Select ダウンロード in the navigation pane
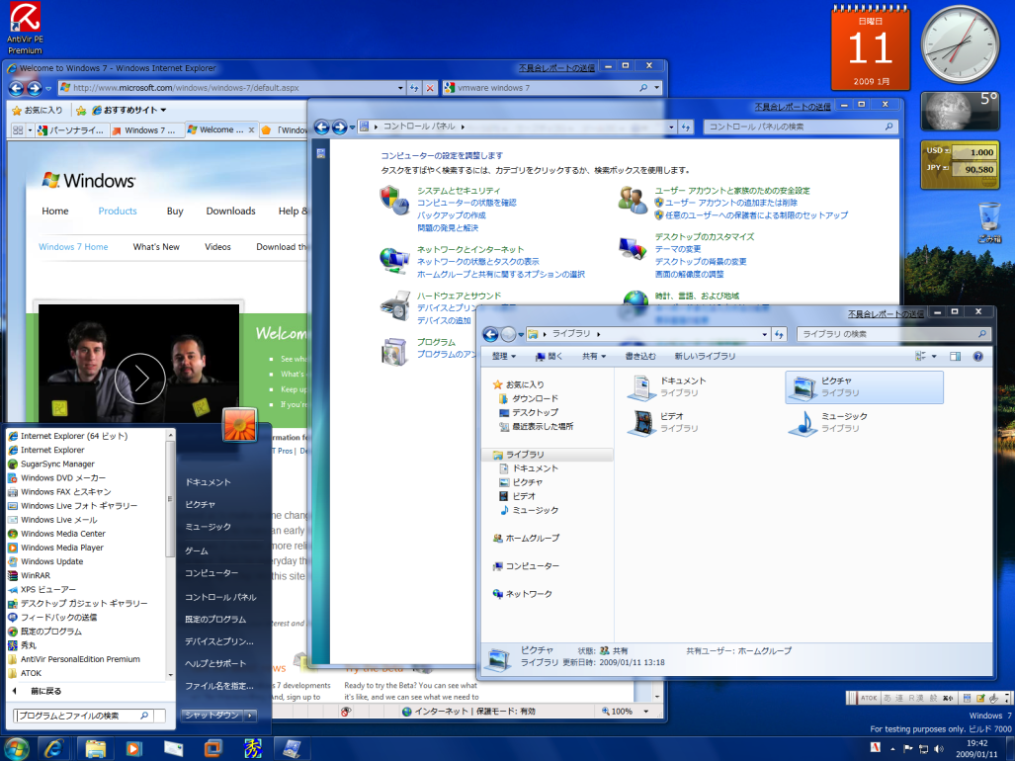The image size is (1015, 761). click(x=535, y=398)
